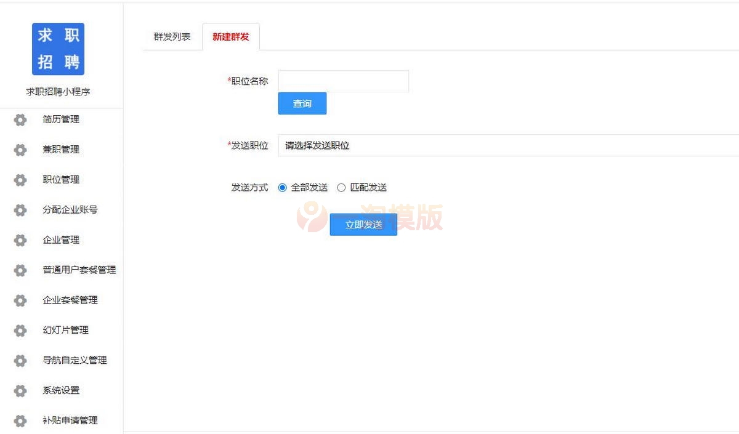Click the gear icon beside 幻灯片管理
Screen dimensions: 739x434
pos(20,330)
